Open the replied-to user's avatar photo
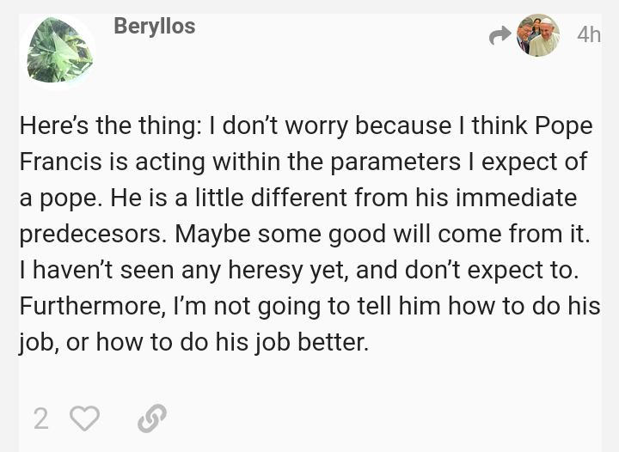Screen dimensions: 619x452 point(538,35)
